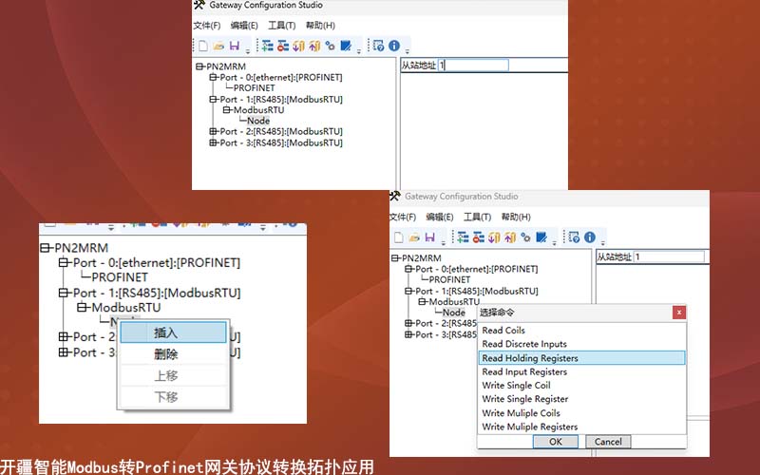Collapse ModbusRTU node in top window tree
The height and width of the screenshot is (475, 760).
pyautogui.click(x=226, y=110)
